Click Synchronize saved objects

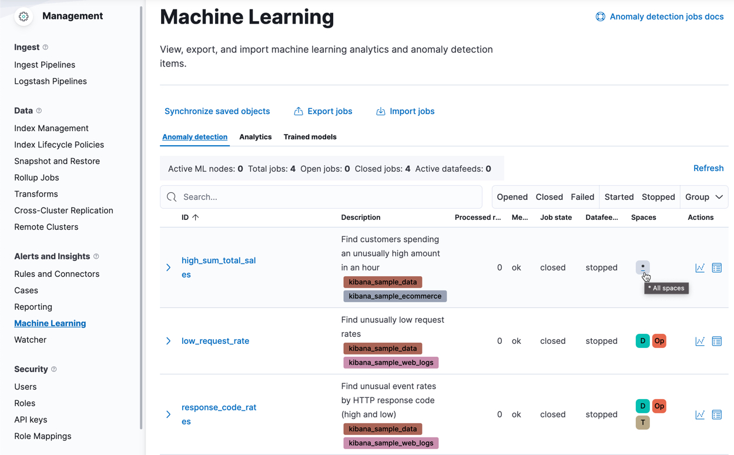(x=217, y=111)
